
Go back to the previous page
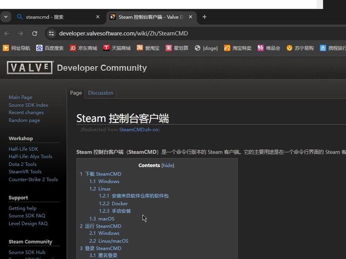[7, 34]
